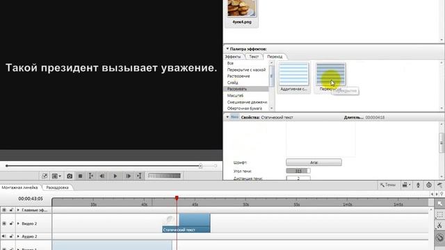Click the red playhead marker on ruler

pyautogui.click(x=177, y=198)
